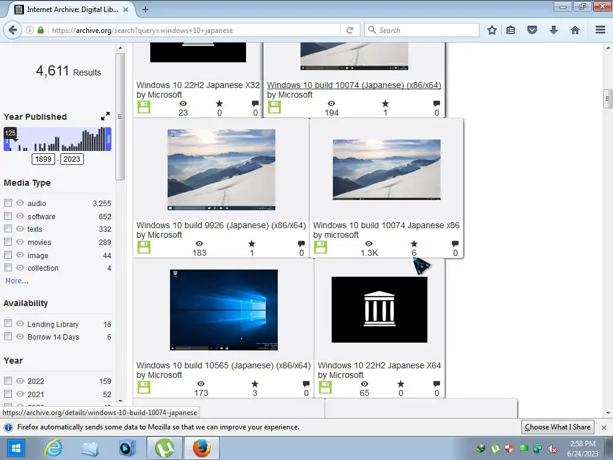Click sidebar scrollbar up arrow

120,48
